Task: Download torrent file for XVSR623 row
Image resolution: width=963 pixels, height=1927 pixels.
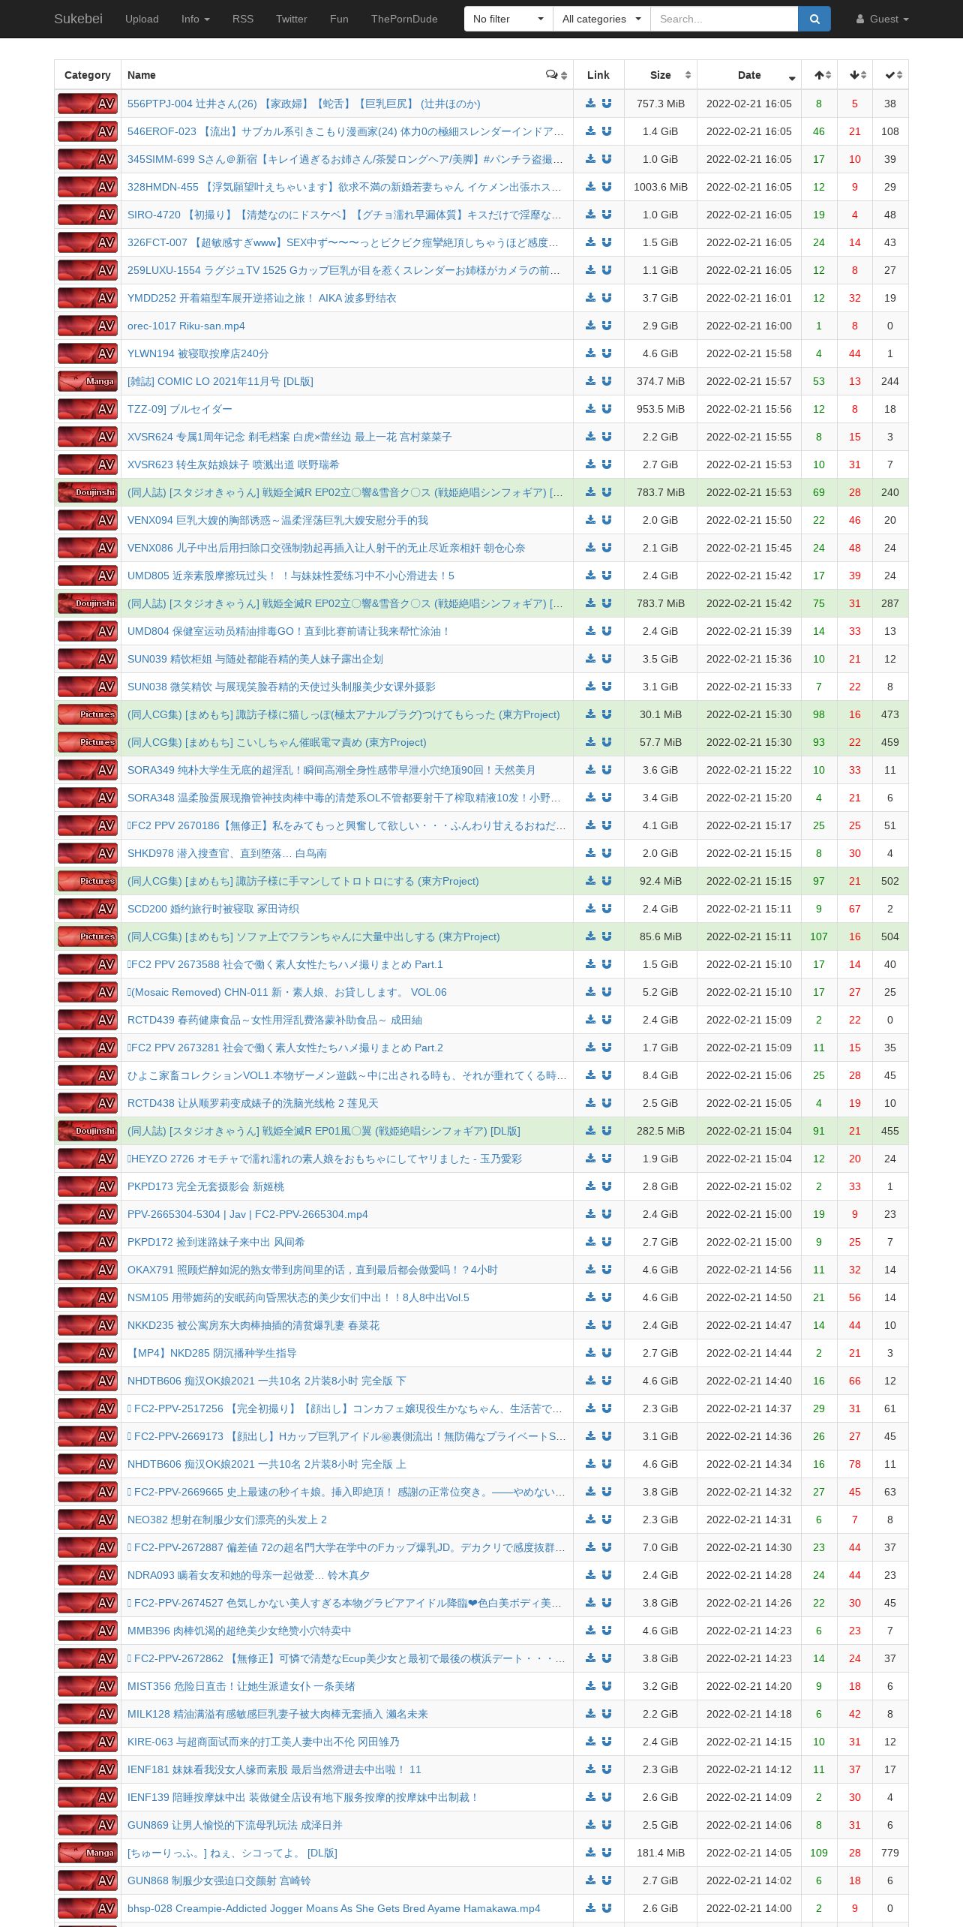Action: point(591,464)
